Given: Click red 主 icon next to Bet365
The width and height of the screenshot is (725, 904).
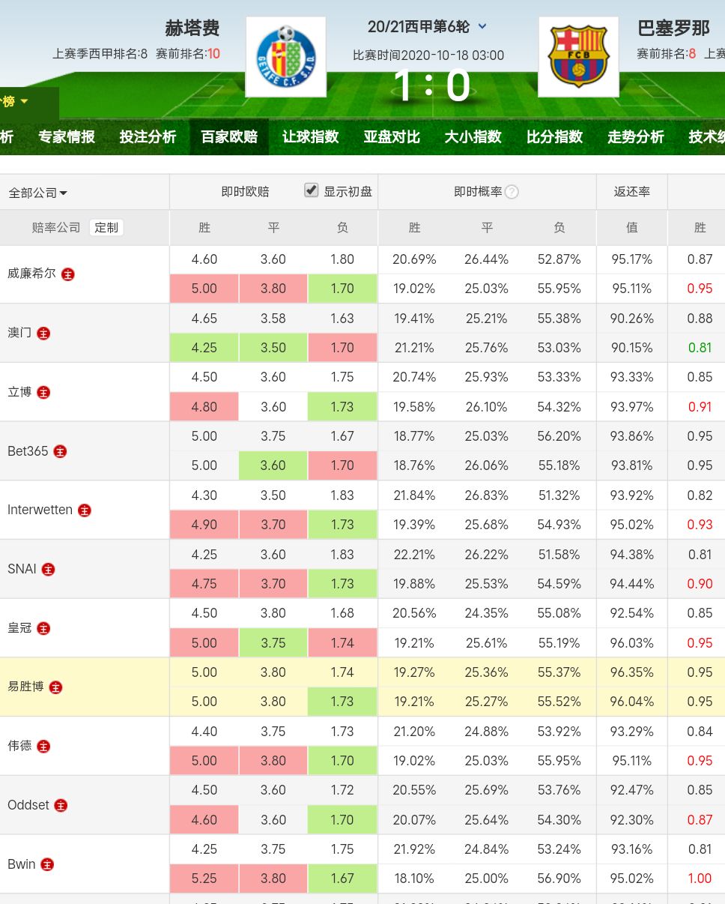Looking at the screenshot, I should (x=60, y=451).
